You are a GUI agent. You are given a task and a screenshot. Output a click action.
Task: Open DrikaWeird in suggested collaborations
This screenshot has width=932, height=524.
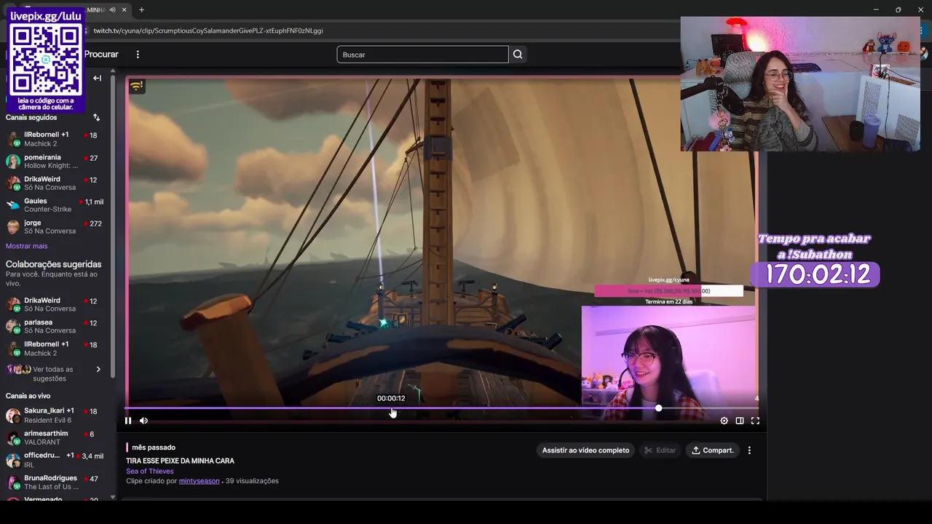tap(54, 304)
